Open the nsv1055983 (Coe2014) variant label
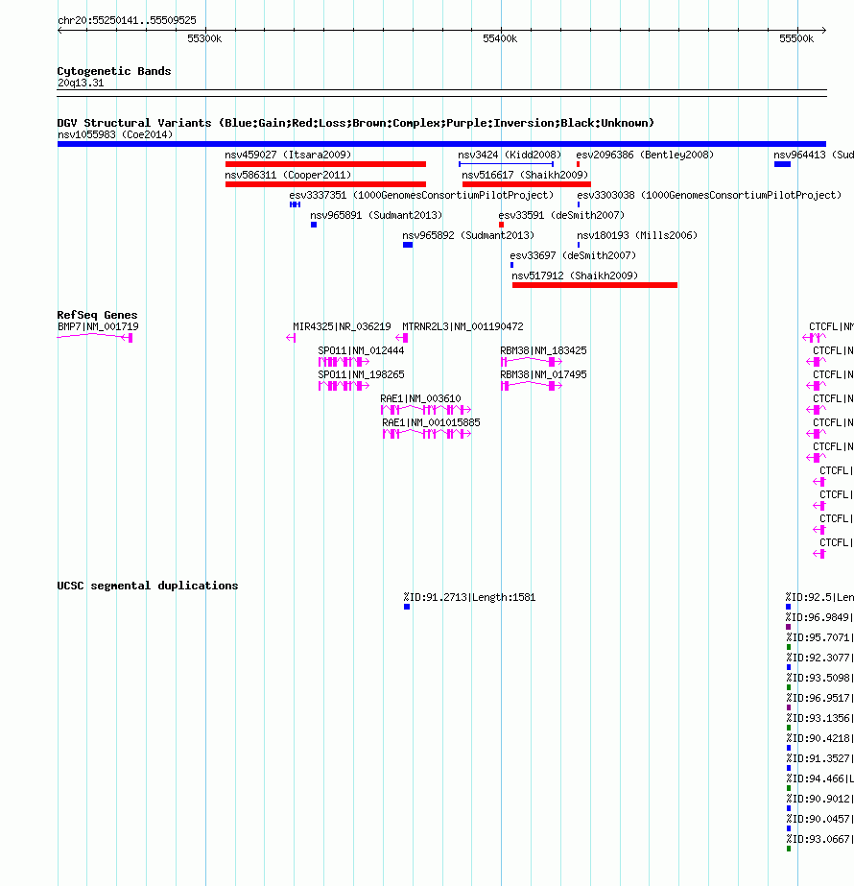This screenshot has width=854, height=886. point(115,134)
